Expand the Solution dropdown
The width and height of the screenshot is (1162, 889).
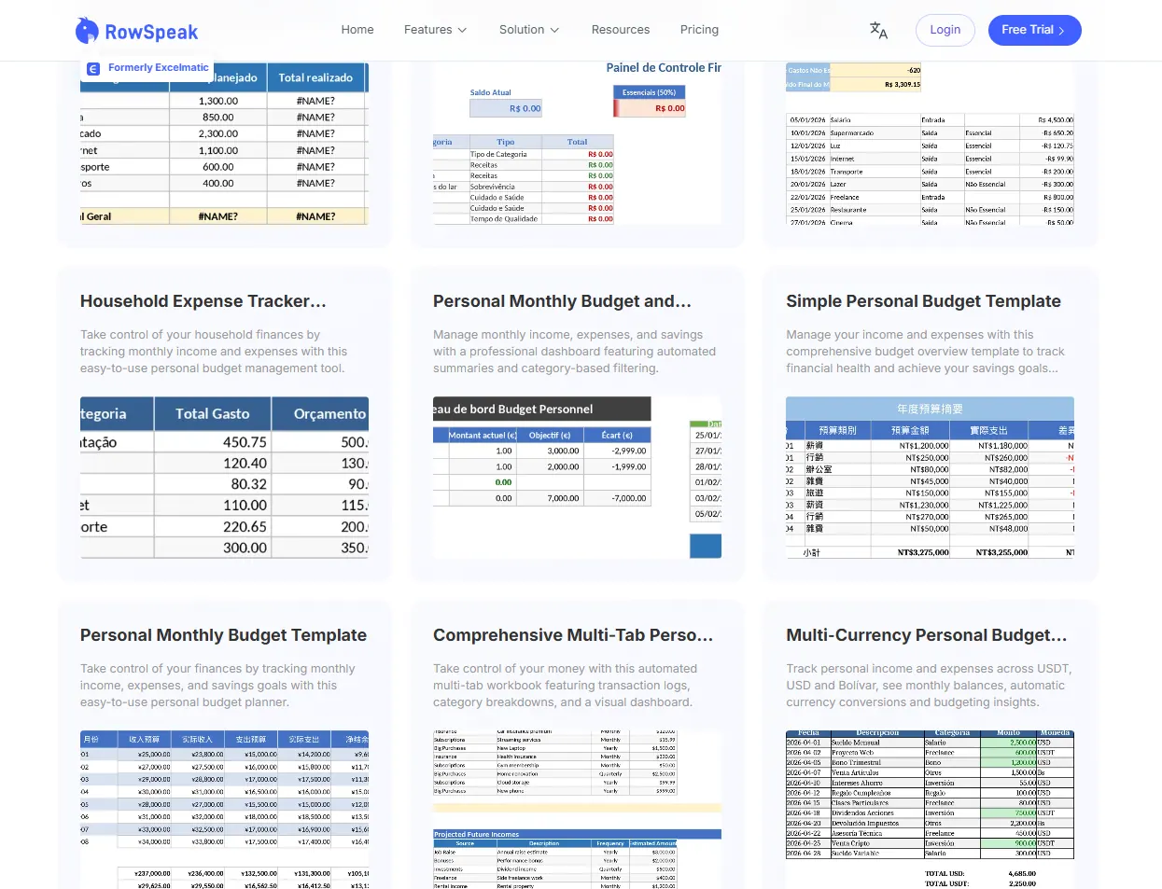528,29
